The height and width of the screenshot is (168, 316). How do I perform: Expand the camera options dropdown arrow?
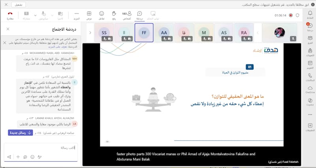coord(53,15)
